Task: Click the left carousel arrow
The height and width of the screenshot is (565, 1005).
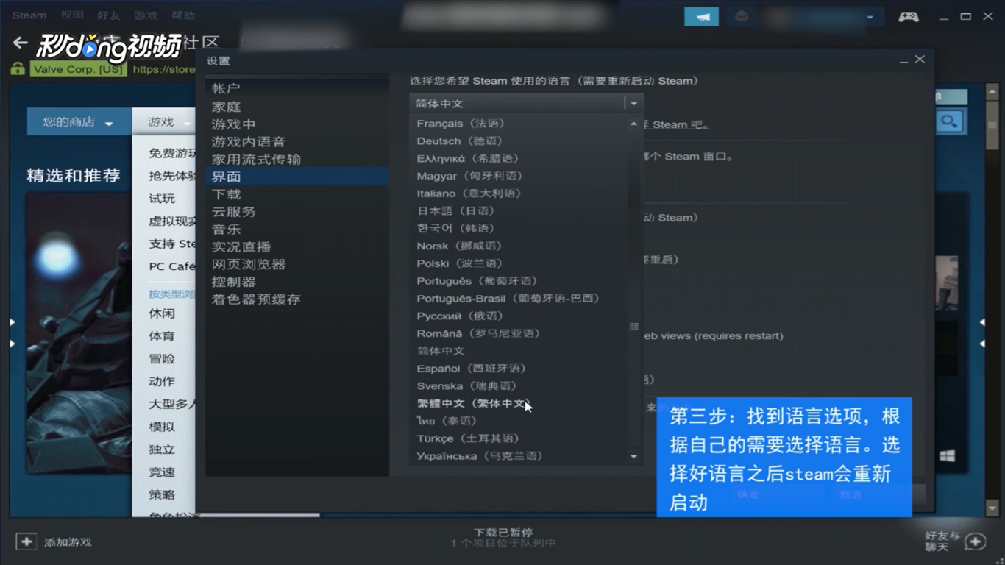Action: pos(11,321)
